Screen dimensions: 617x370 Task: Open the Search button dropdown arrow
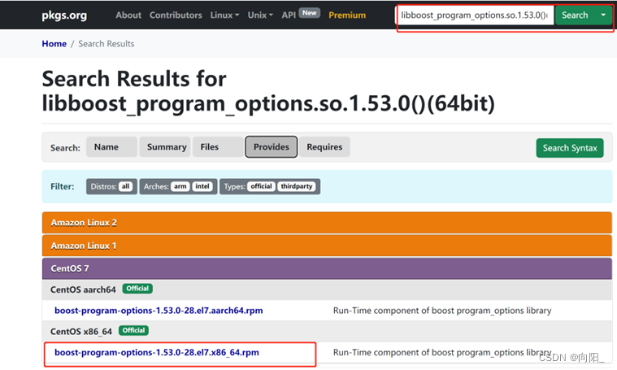603,15
